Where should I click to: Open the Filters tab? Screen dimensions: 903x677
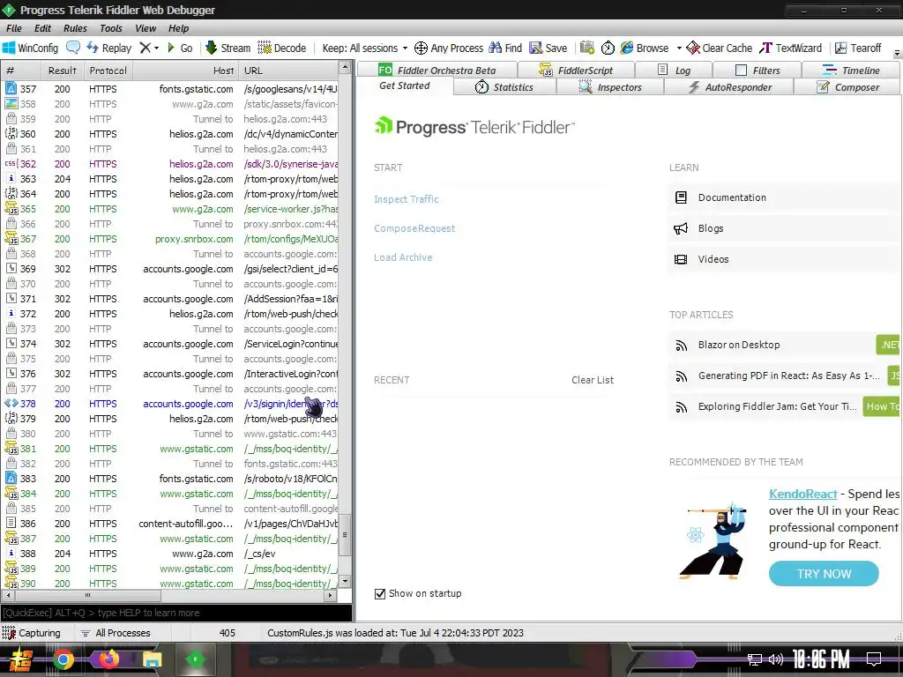[757, 71]
